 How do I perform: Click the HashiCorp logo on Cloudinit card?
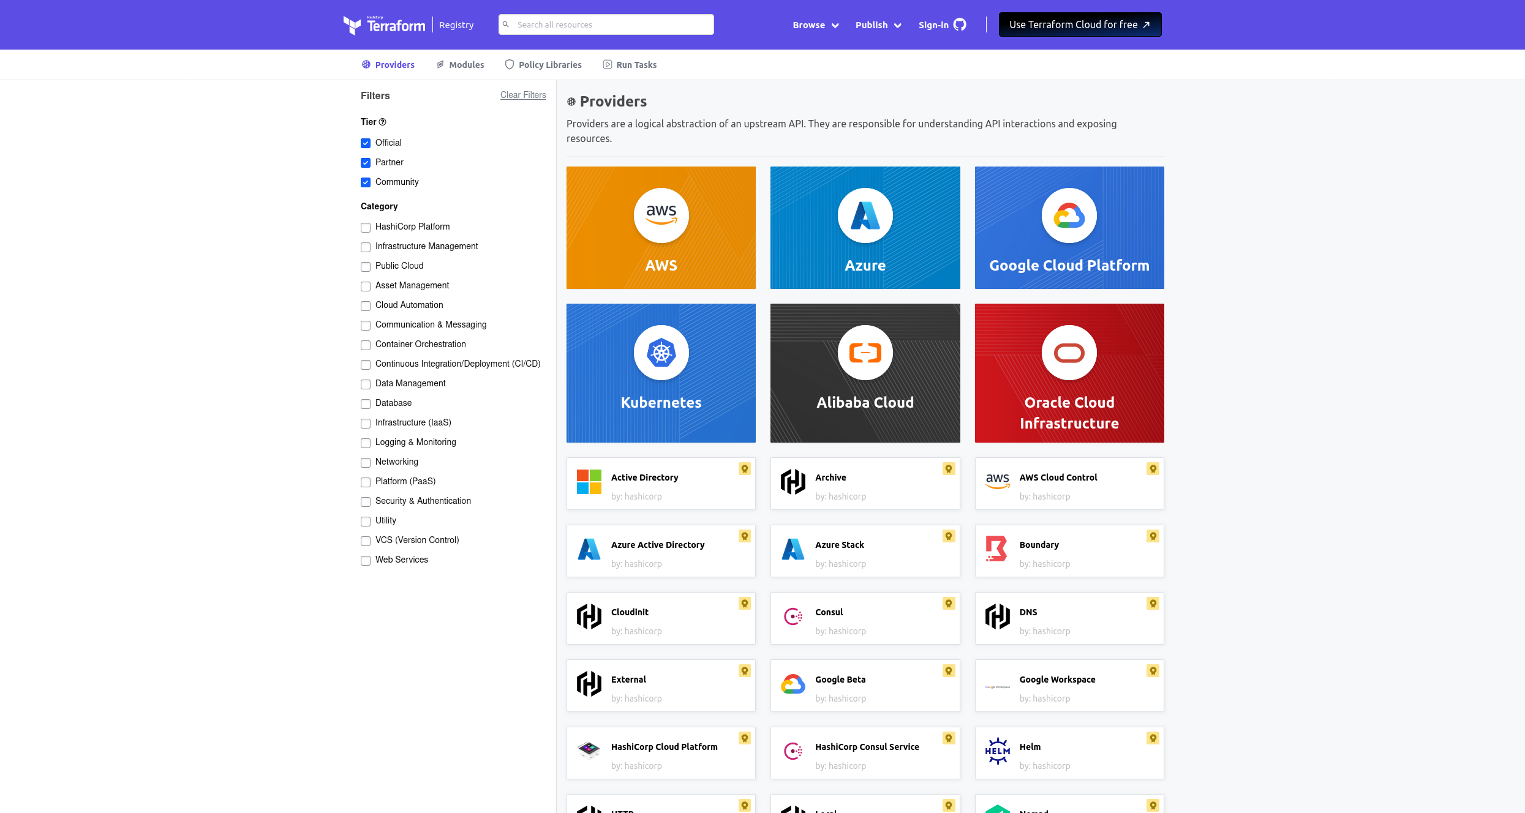pos(589,616)
